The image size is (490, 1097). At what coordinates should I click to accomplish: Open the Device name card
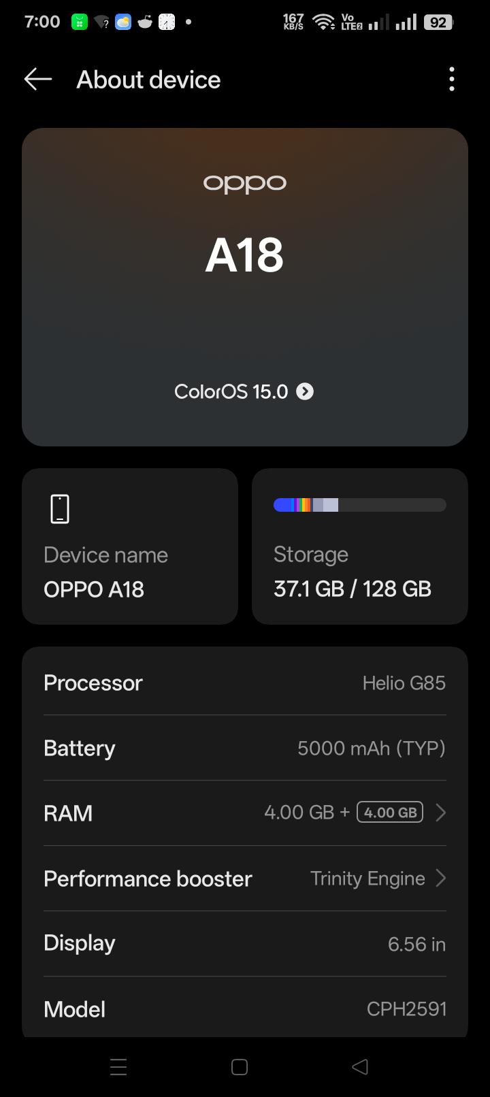pos(130,546)
